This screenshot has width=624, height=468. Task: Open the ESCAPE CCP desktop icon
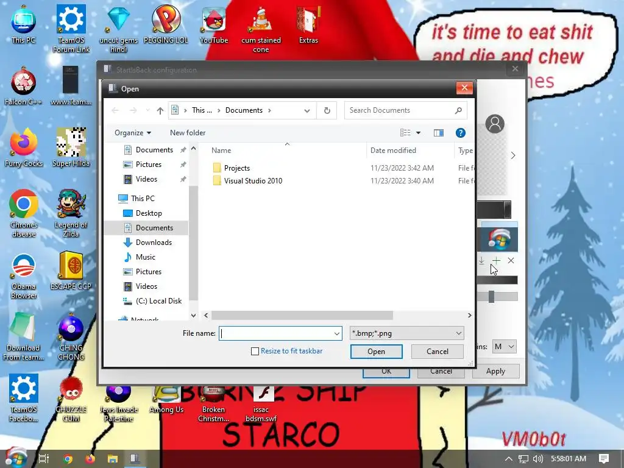[71, 271]
